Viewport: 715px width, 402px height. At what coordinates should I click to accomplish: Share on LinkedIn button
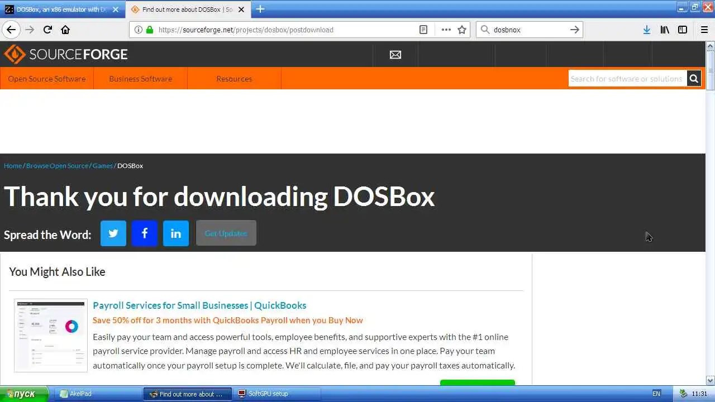pyautogui.click(x=176, y=233)
